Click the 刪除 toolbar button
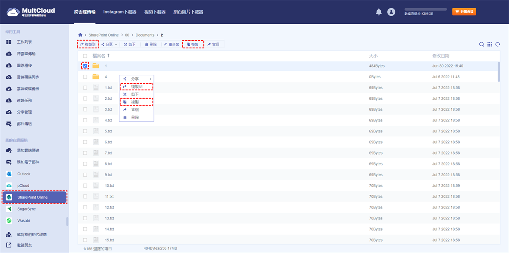The image size is (509, 253). pos(151,44)
